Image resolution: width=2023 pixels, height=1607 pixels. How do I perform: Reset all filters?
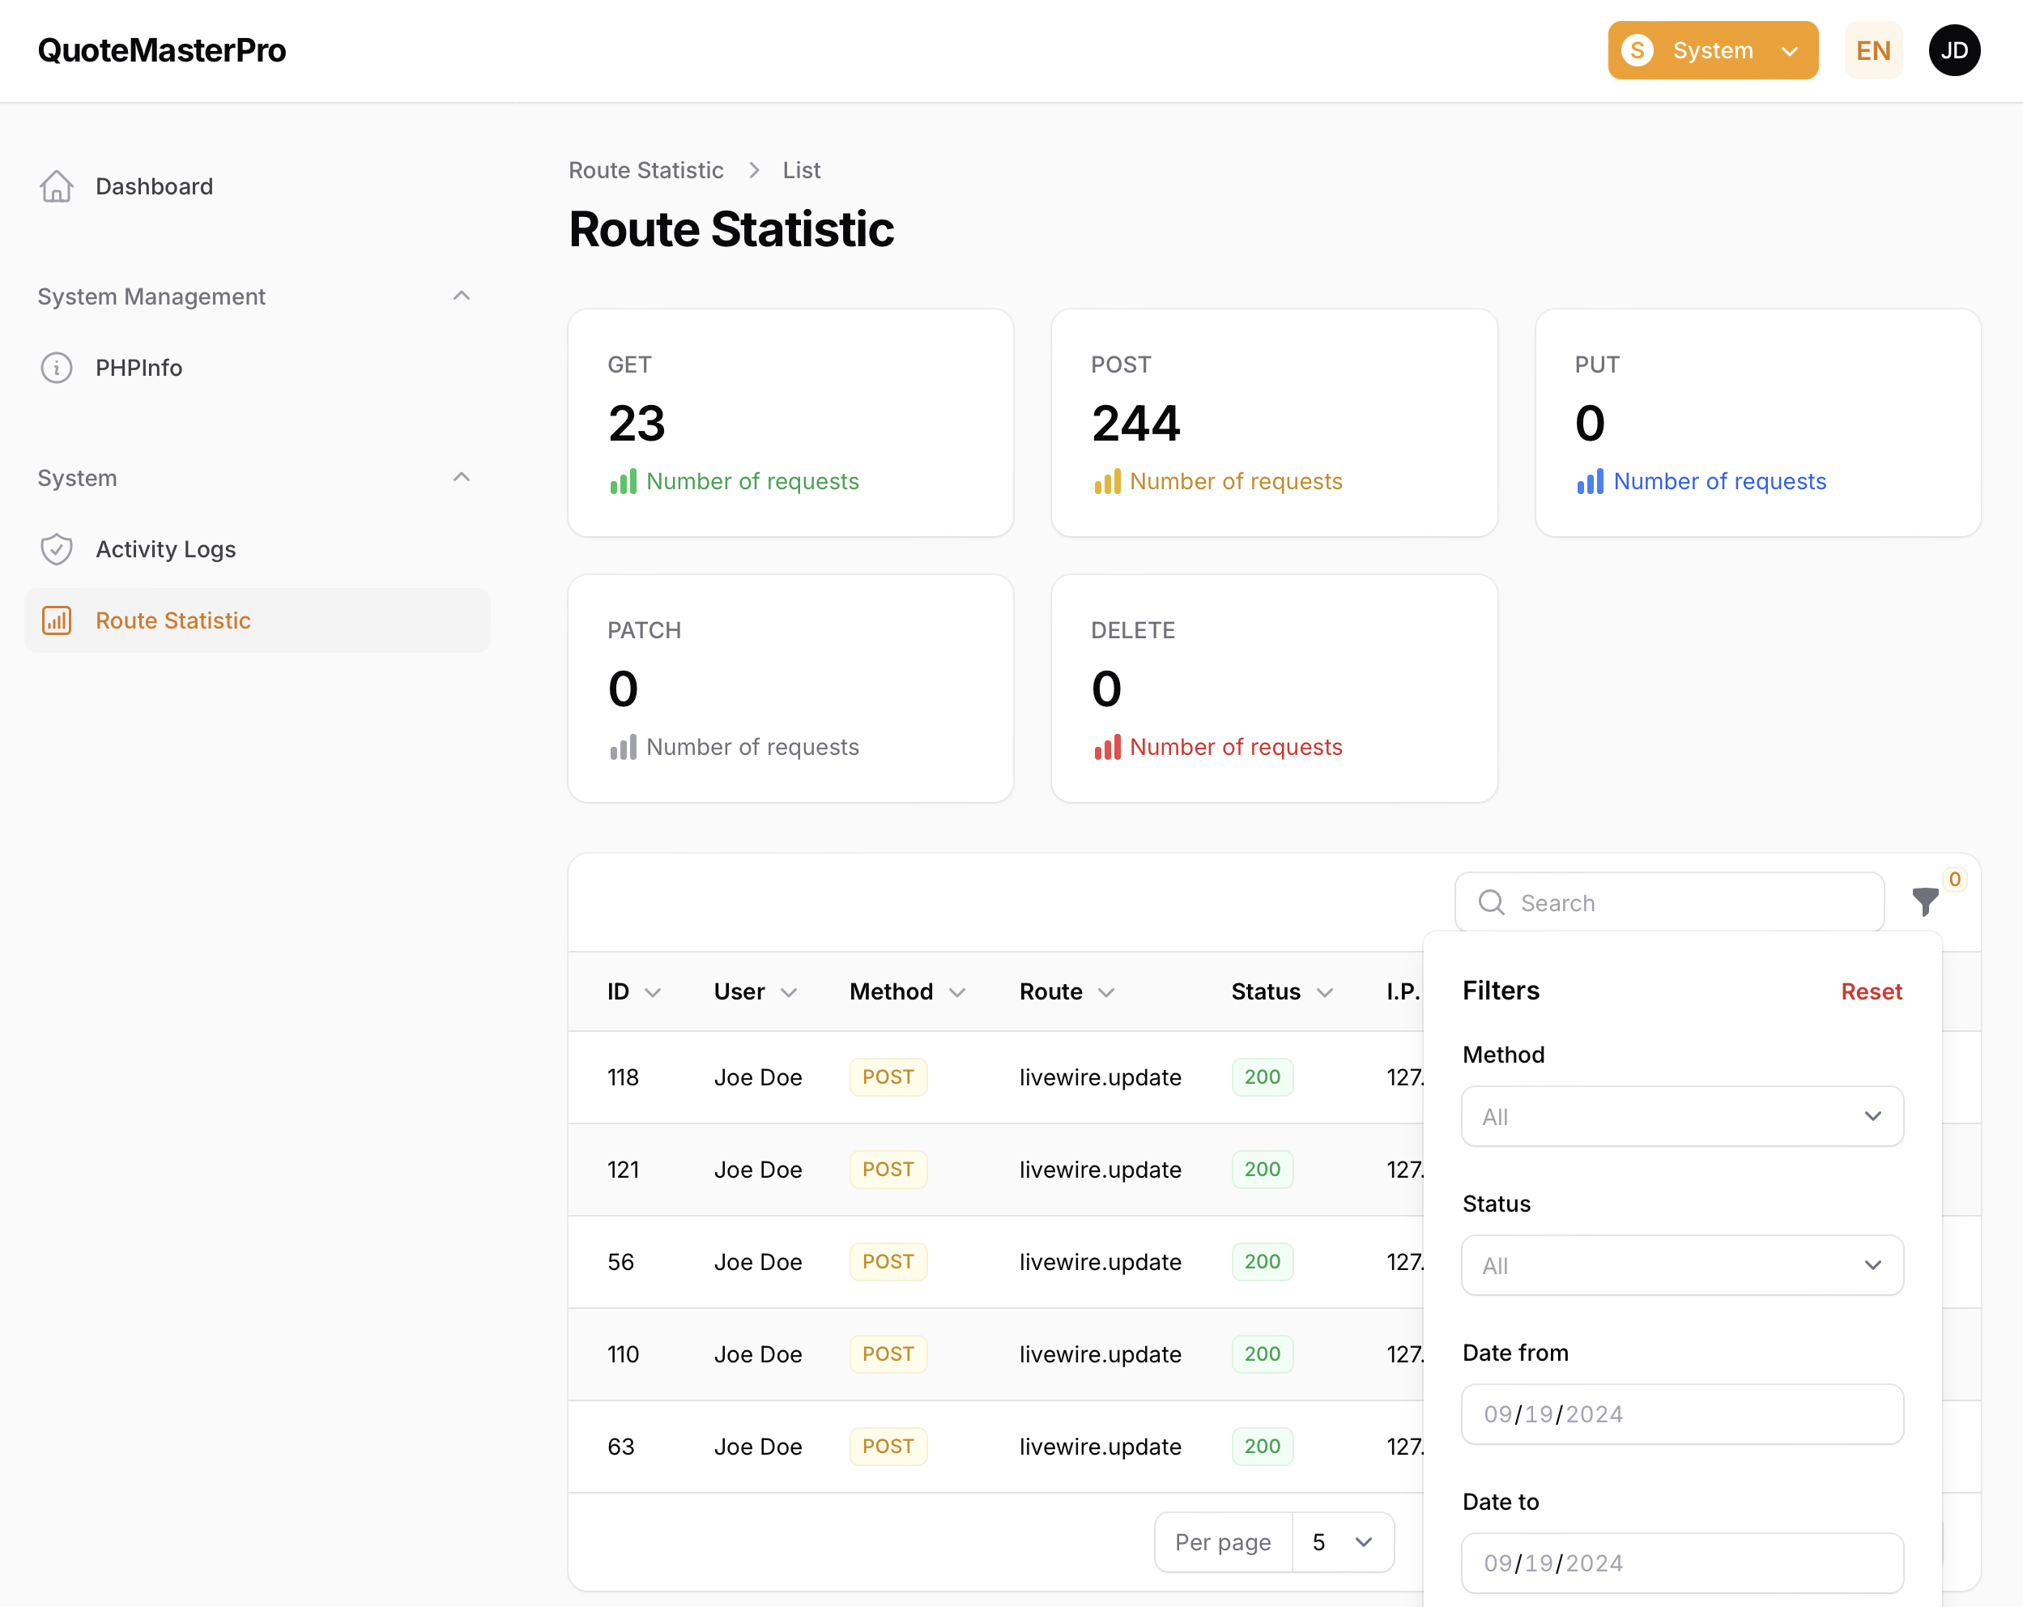tap(1870, 991)
